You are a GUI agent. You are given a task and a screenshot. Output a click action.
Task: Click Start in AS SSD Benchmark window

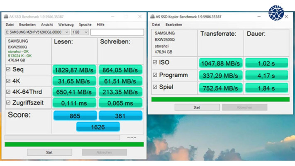[x=49, y=152]
